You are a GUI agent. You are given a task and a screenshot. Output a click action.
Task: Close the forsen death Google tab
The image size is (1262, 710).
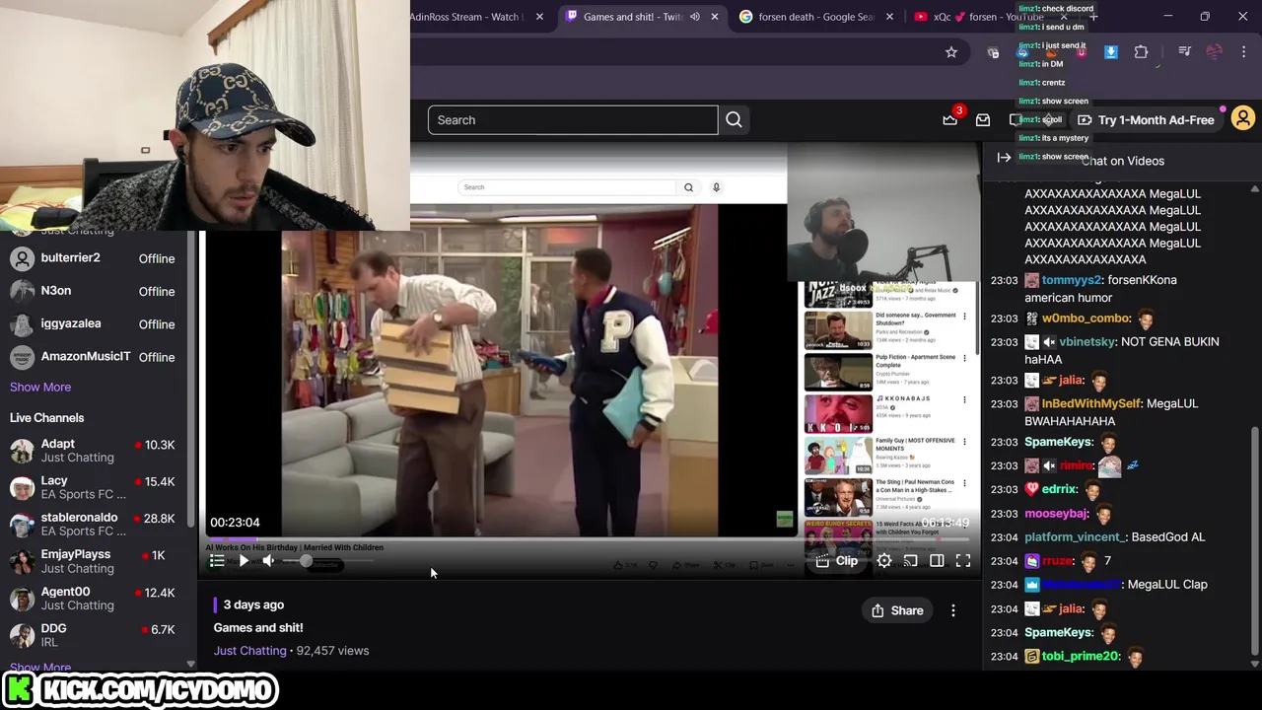890,17
